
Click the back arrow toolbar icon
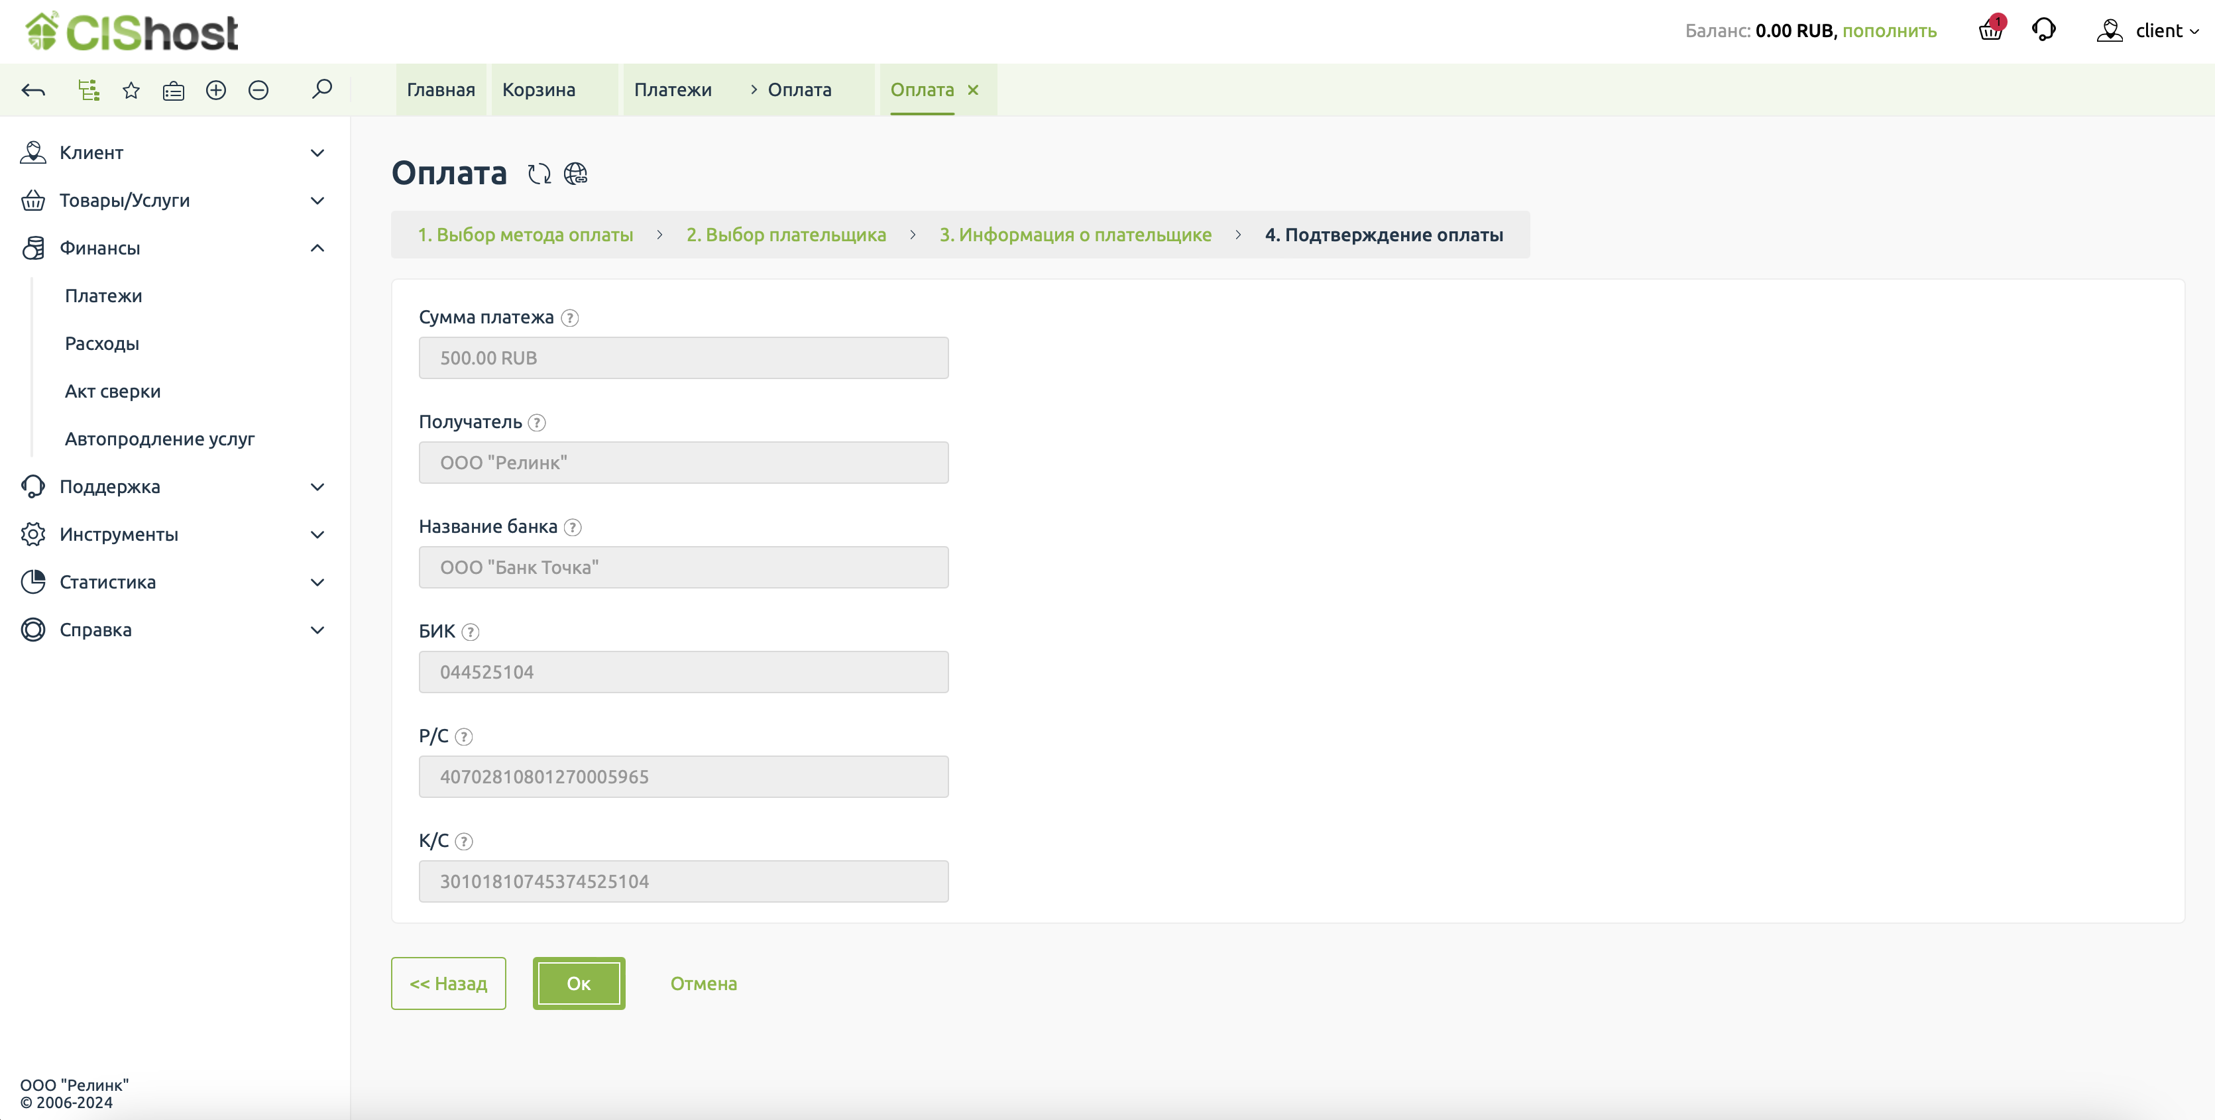(x=34, y=90)
